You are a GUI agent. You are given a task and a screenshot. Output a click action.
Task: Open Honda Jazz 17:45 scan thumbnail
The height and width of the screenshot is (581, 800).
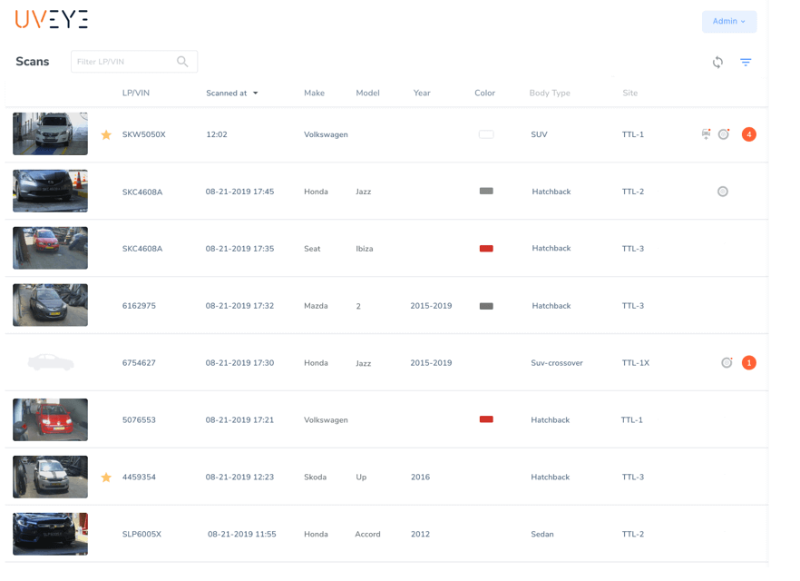coord(50,191)
